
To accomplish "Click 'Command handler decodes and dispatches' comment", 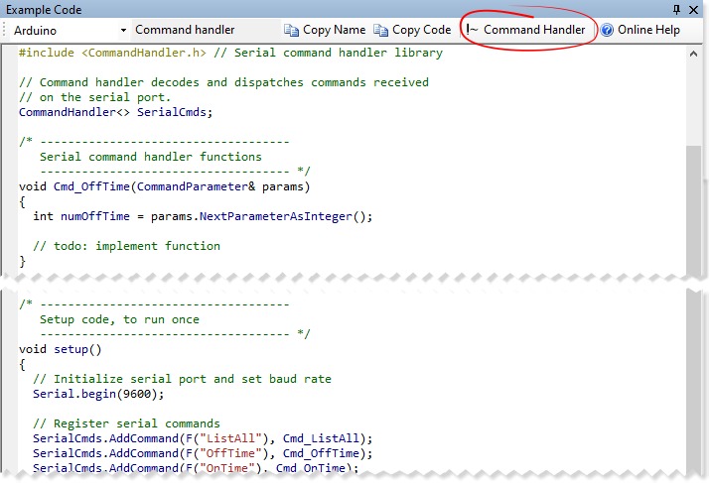I will coord(223,82).
